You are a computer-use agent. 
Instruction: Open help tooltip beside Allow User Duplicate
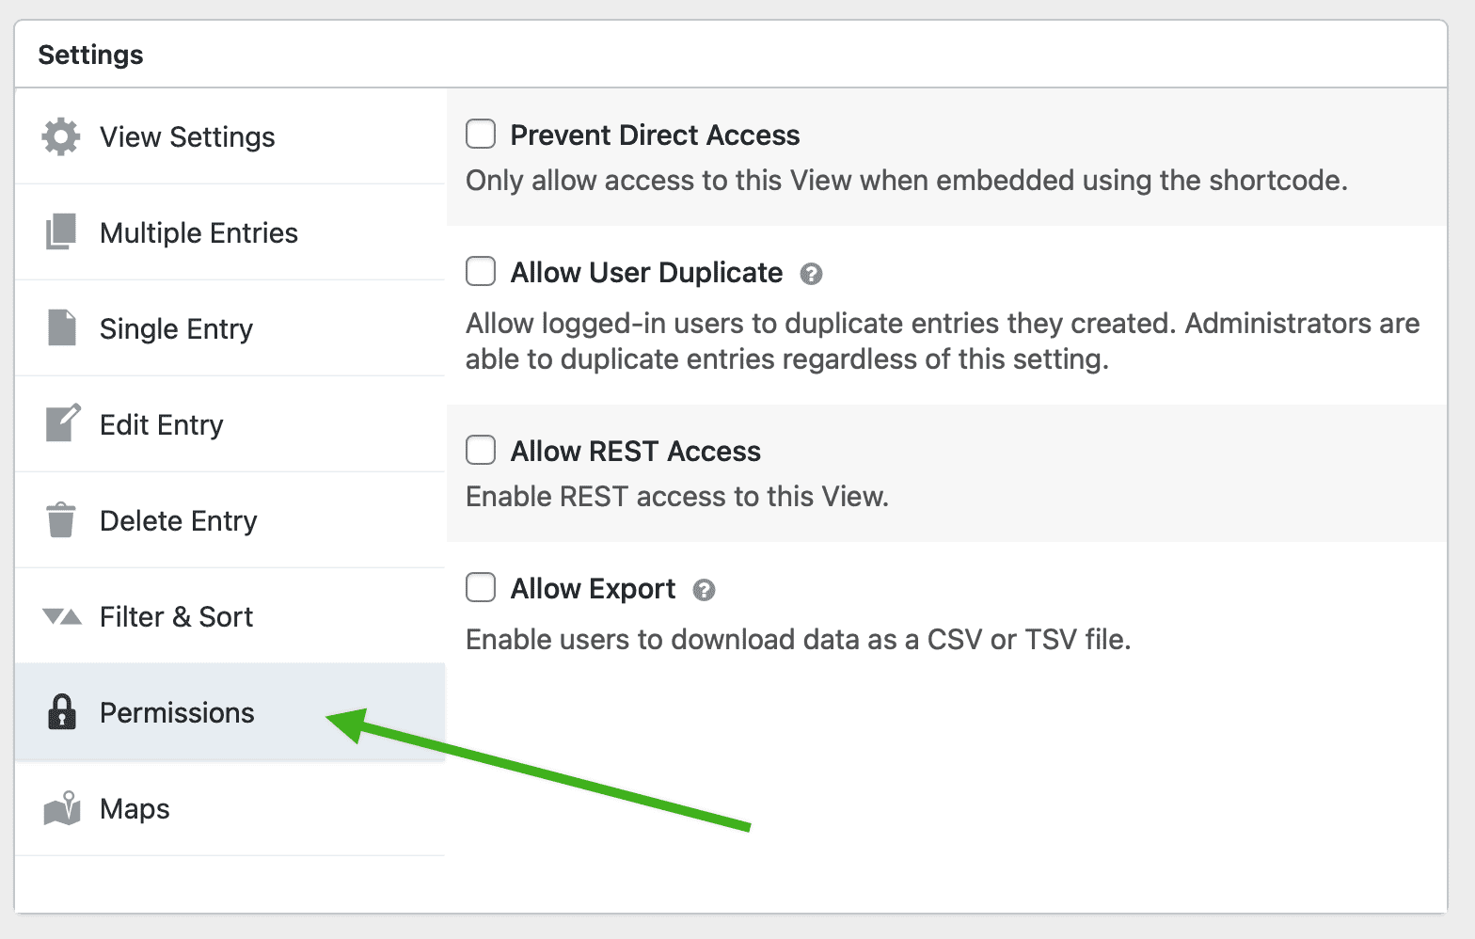click(811, 274)
